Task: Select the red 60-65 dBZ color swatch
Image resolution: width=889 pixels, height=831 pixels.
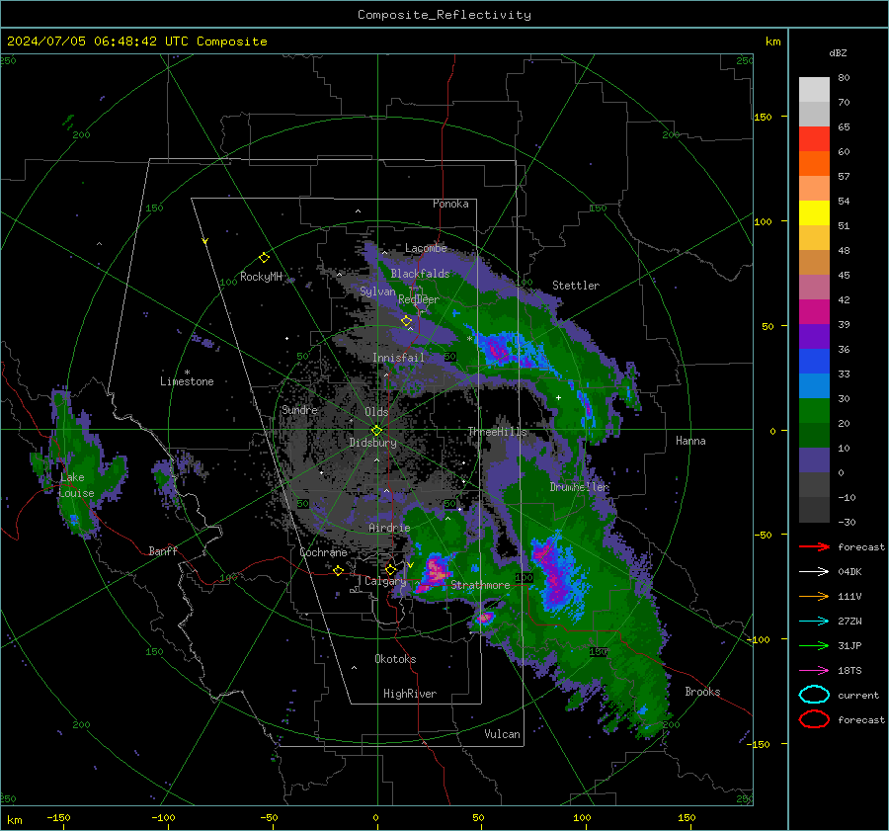Action: pos(814,139)
